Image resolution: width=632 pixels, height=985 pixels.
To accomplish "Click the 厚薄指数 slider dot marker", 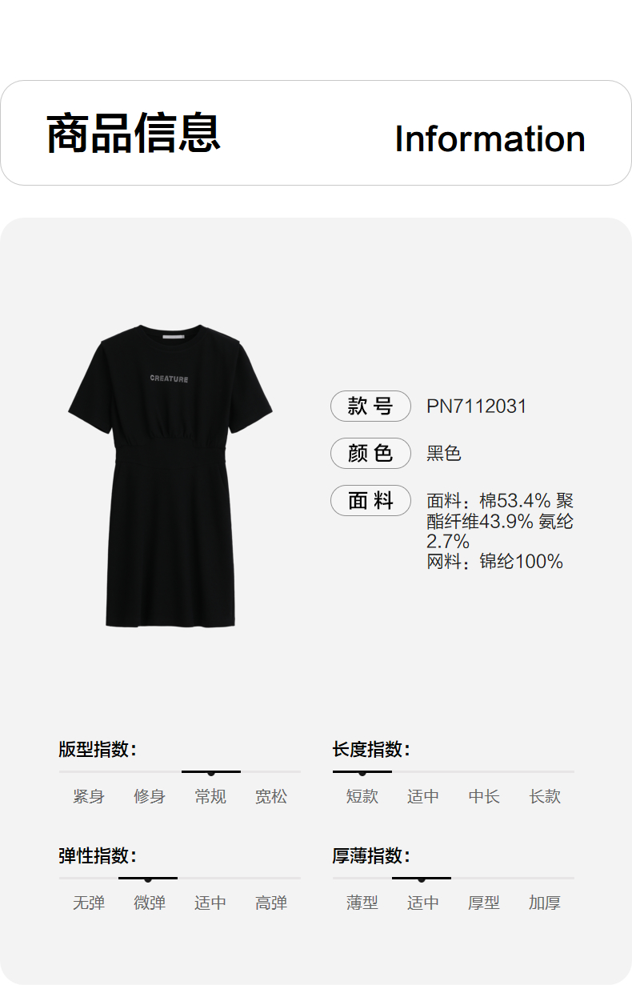I will click(x=422, y=879).
